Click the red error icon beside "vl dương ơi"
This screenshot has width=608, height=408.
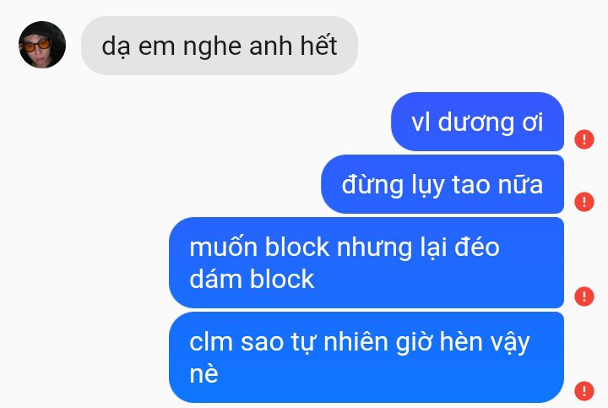(584, 139)
